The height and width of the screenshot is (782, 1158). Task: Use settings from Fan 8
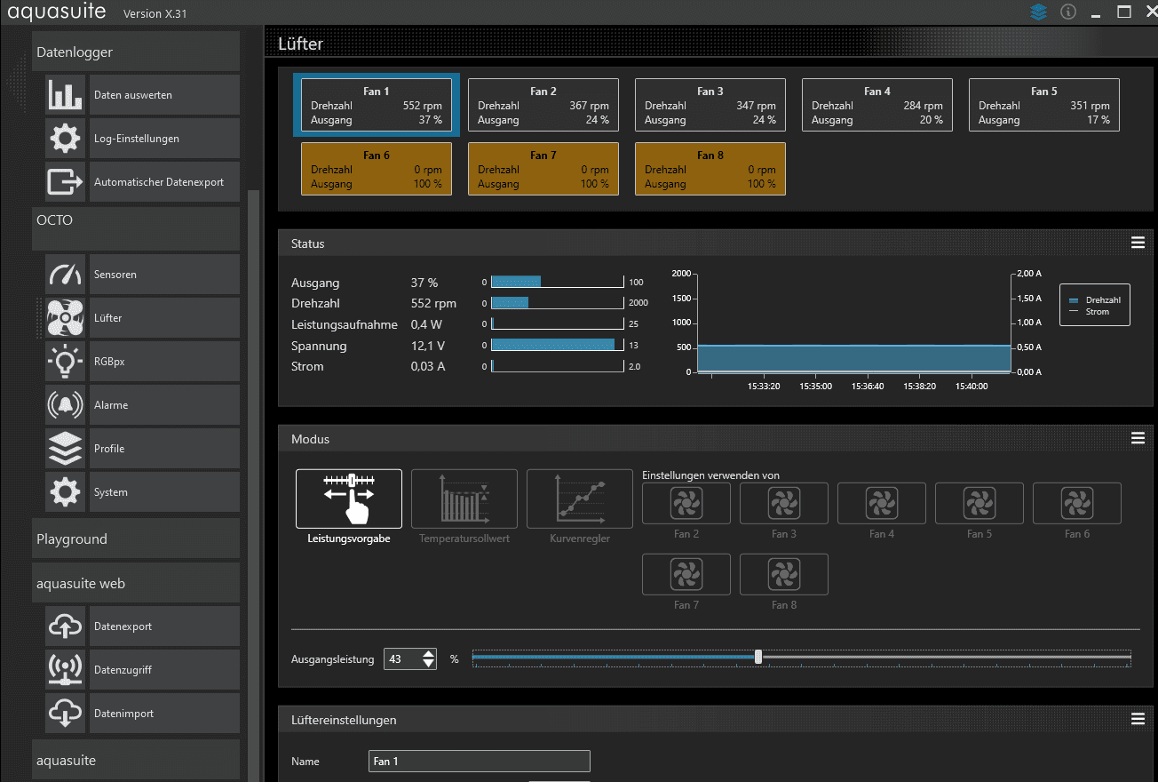[x=784, y=575]
